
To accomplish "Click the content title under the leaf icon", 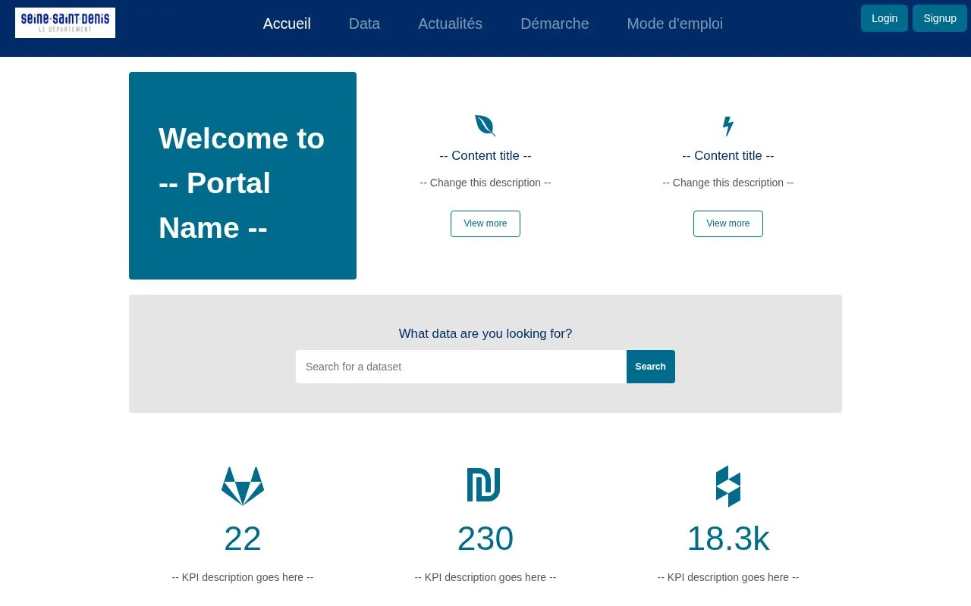I will click(x=485, y=155).
